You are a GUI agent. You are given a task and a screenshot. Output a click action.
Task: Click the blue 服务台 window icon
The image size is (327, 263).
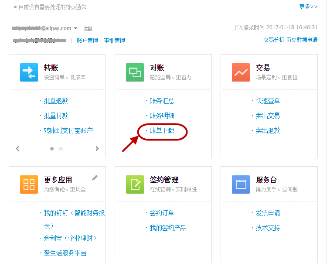click(x=241, y=184)
